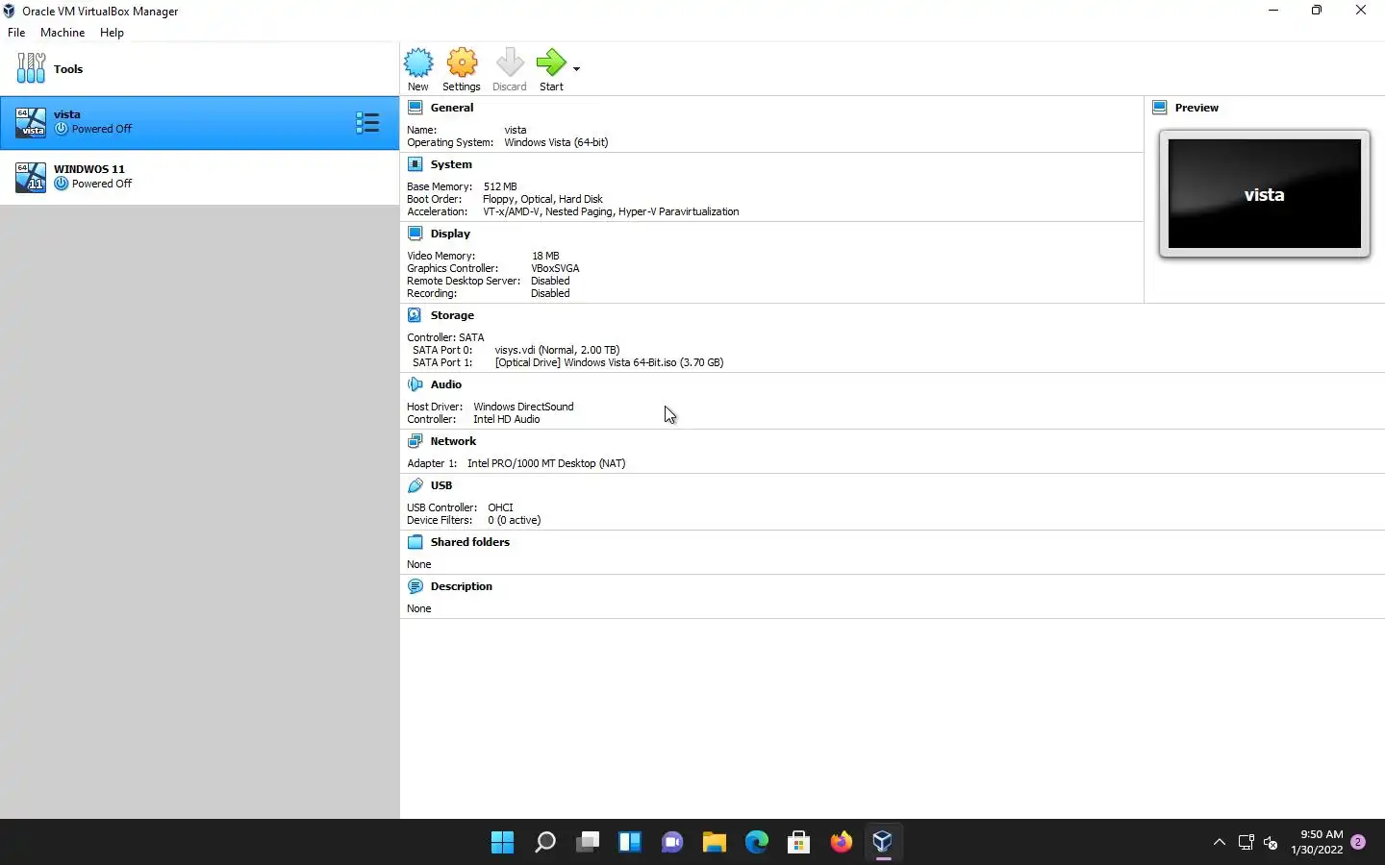1385x865 pixels.
Task: Select the Tools item in sidebar
Action: (199, 69)
